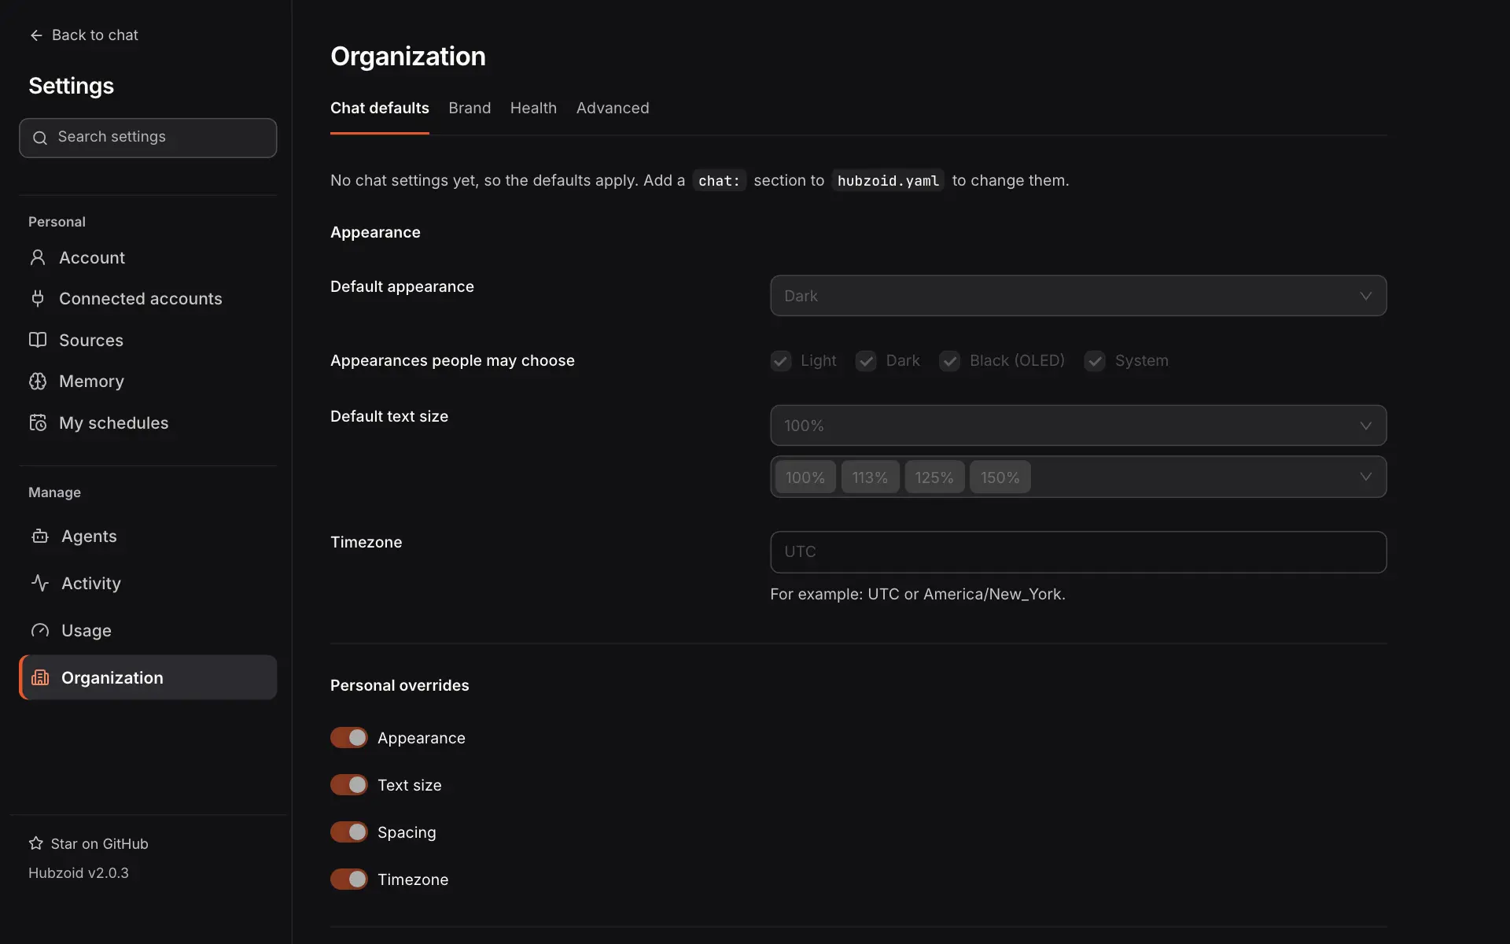Disable the Timezone override switch
Viewport: 1510px width, 944px height.
[349, 879]
